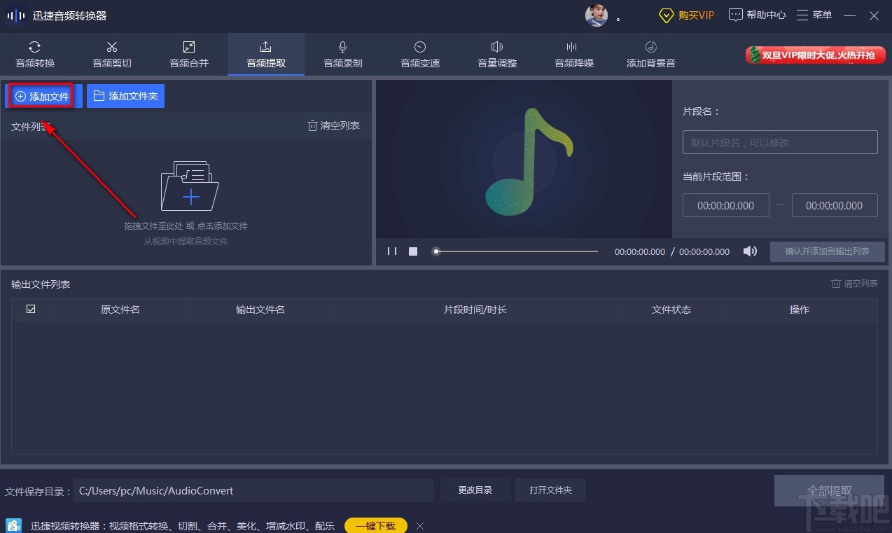Stay on the 音频提取 extraction tab

point(265,54)
